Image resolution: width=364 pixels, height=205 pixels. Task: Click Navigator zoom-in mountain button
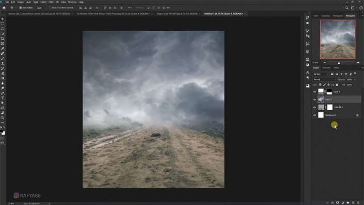358,62
